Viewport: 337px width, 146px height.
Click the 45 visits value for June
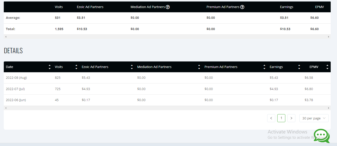click(57, 100)
